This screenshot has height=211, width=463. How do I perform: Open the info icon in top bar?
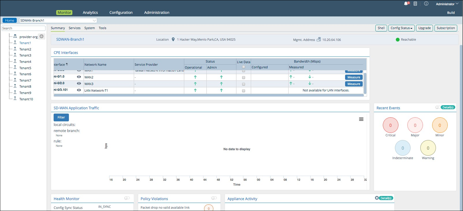click(426, 4)
